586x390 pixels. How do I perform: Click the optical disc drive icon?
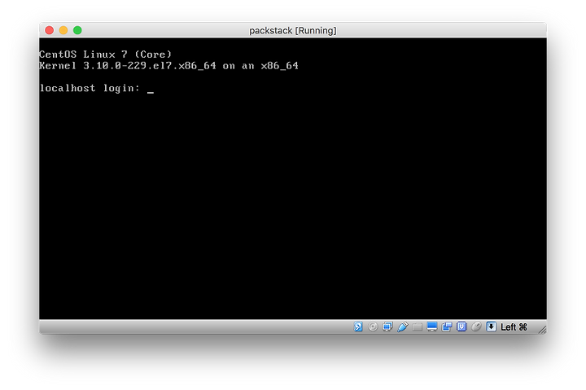[x=373, y=326]
